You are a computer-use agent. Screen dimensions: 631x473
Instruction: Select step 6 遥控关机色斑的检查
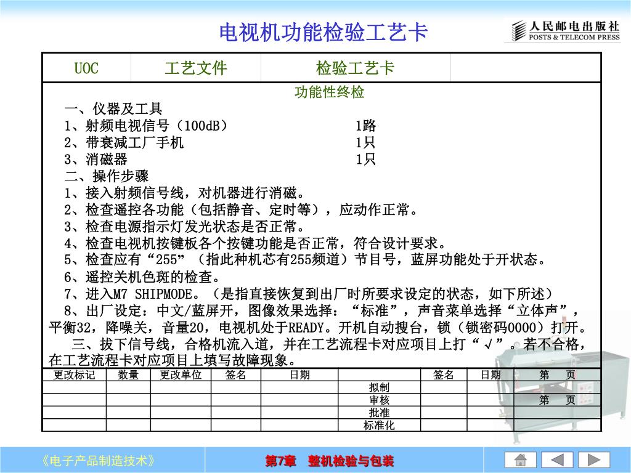142,277
